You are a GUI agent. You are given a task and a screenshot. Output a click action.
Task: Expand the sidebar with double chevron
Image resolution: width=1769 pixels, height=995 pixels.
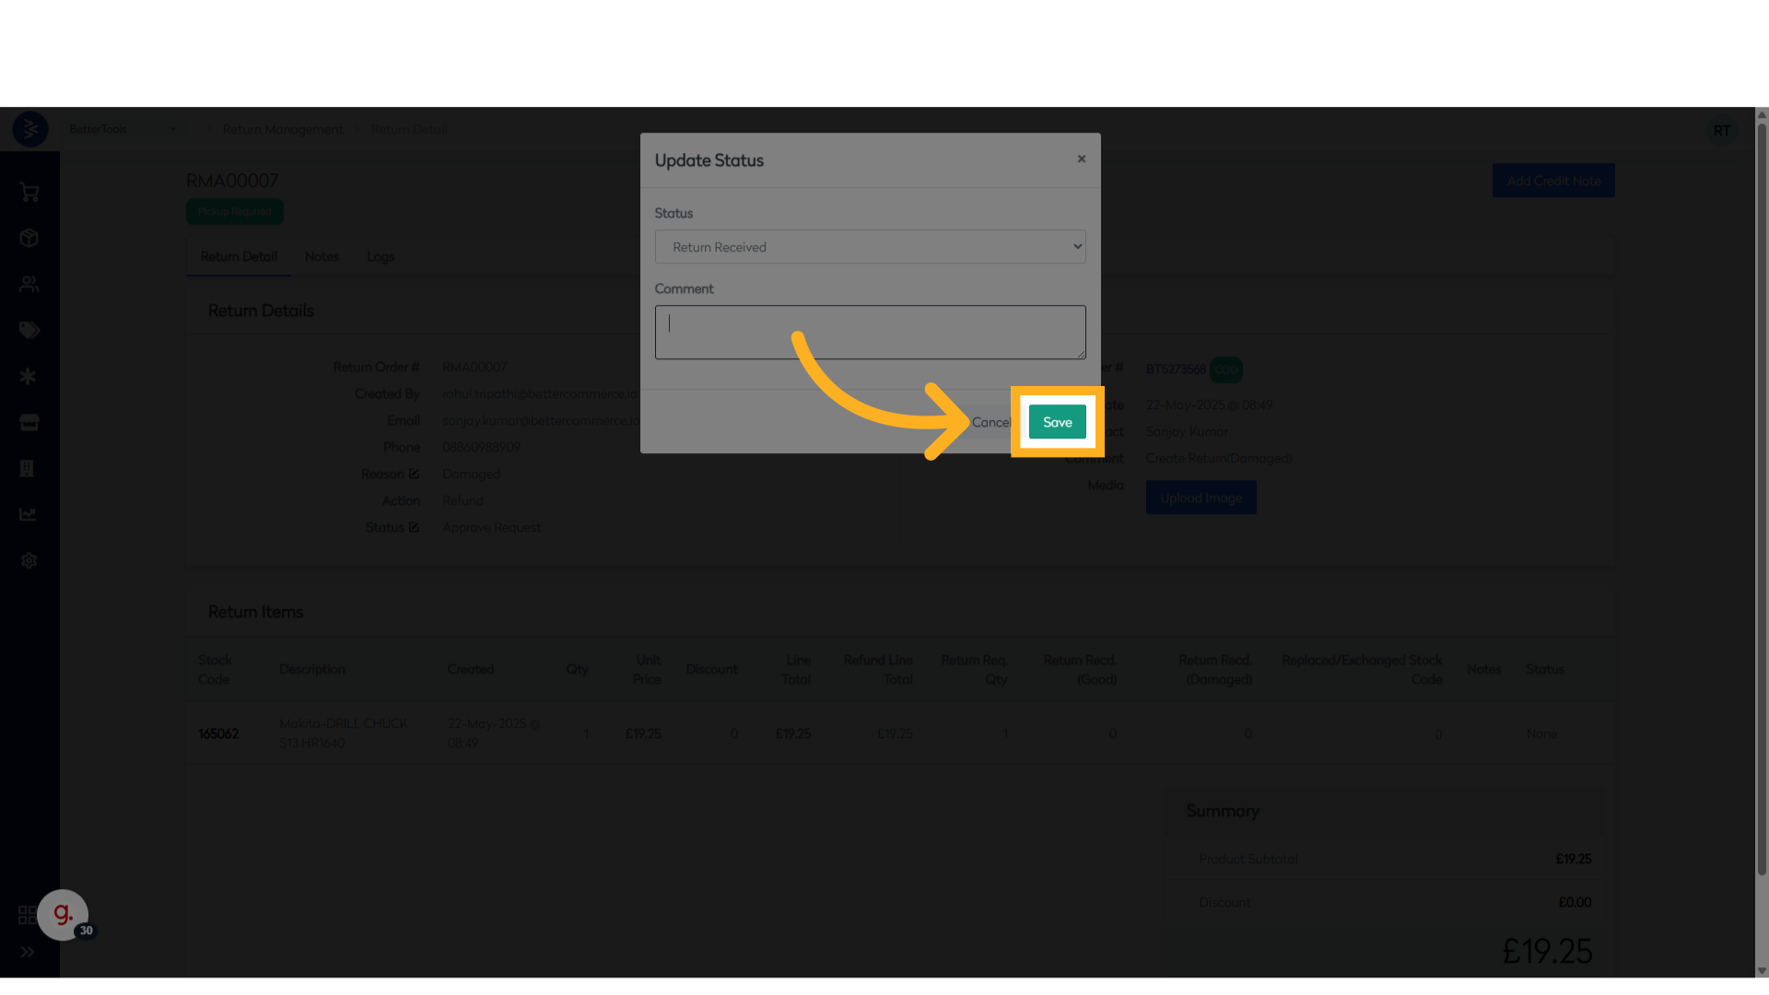(x=28, y=952)
